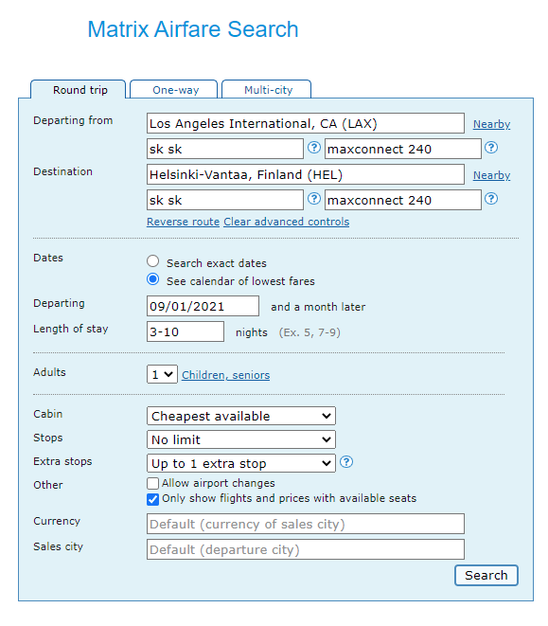Click the Reverse route link
The height and width of the screenshot is (626, 548).
coord(184,222)
